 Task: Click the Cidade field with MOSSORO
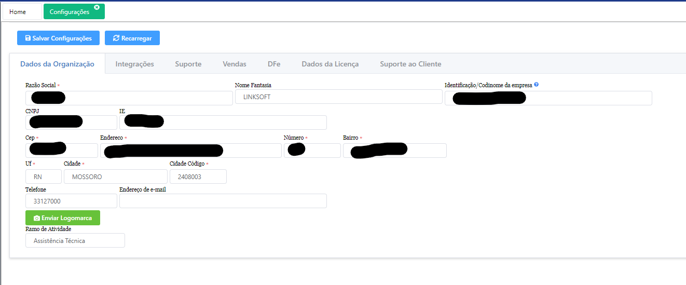115,177
